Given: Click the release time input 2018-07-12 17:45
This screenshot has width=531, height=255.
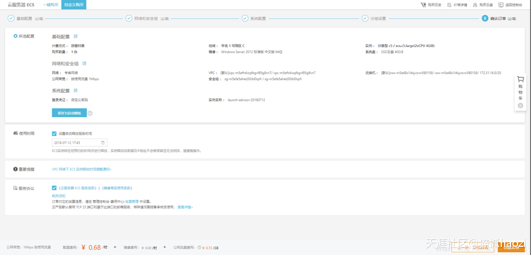Looking at the screenshot, I should 80,143.
